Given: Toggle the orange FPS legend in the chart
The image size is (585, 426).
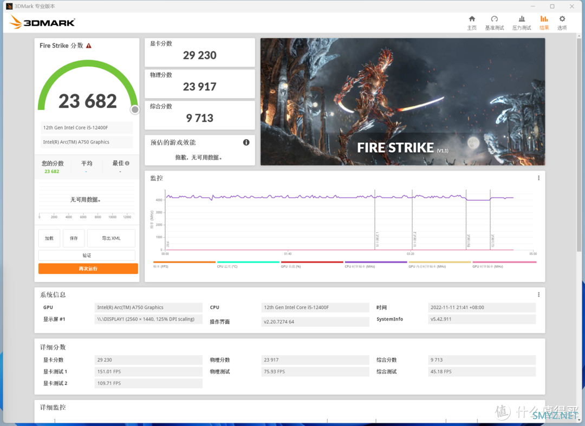Looking at the screenshot, I should pyautogui.click(x=184, y=265).
